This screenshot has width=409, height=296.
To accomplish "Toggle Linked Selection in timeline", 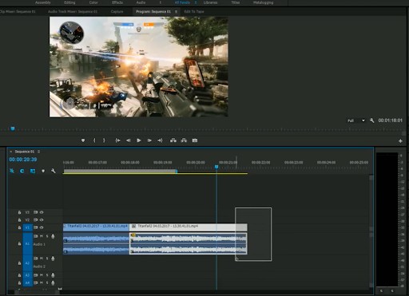I will [33, 171].
